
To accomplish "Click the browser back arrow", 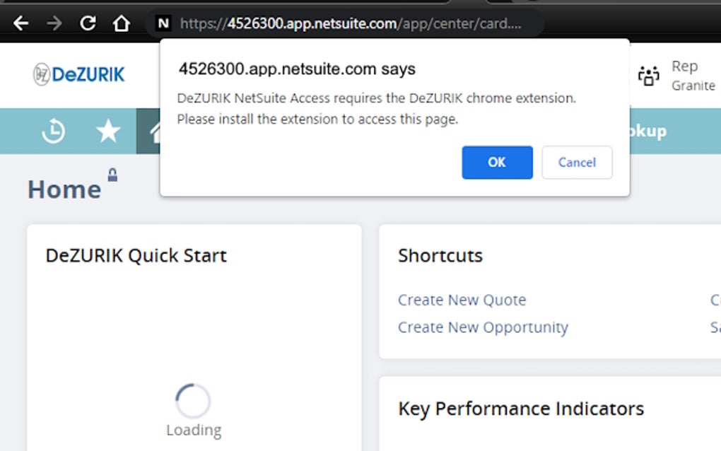I will pos(20,23).
